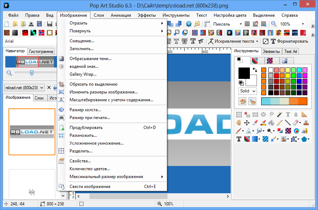This screenshot has height=210, width=318.
Task: Select the Eraser tool
Action: tap(296, 123)
